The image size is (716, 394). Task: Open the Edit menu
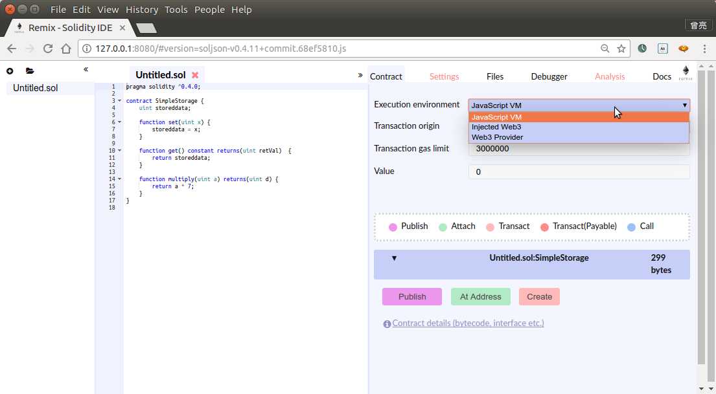tap(82, 10)
